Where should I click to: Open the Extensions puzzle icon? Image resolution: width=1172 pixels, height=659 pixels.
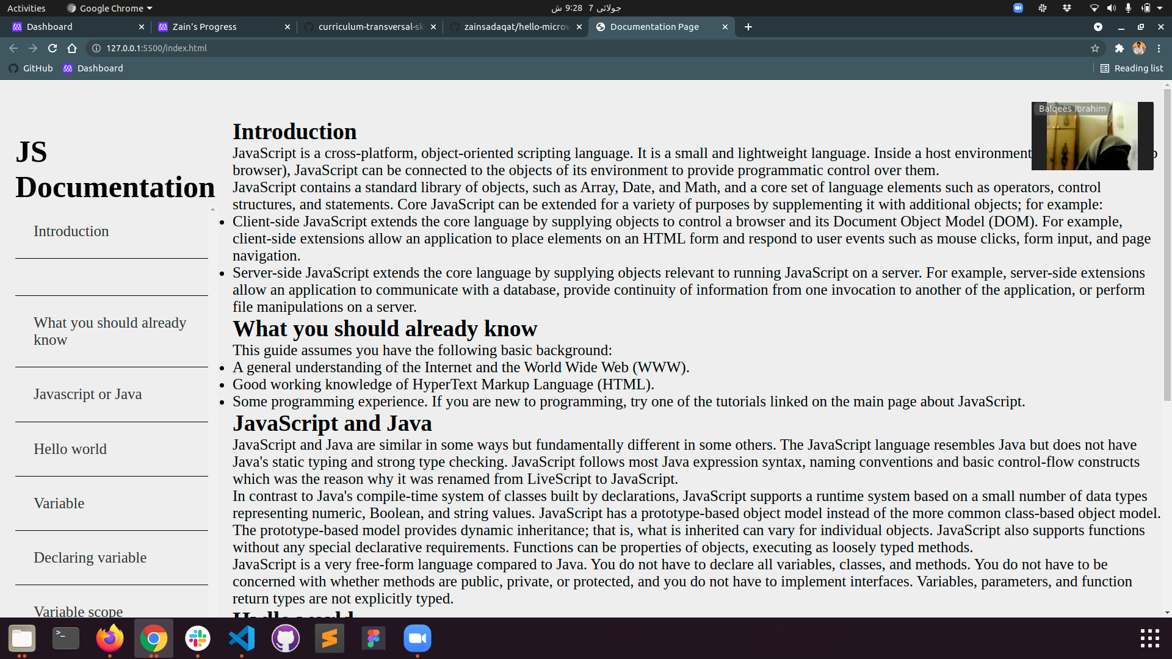(1120, 48)
